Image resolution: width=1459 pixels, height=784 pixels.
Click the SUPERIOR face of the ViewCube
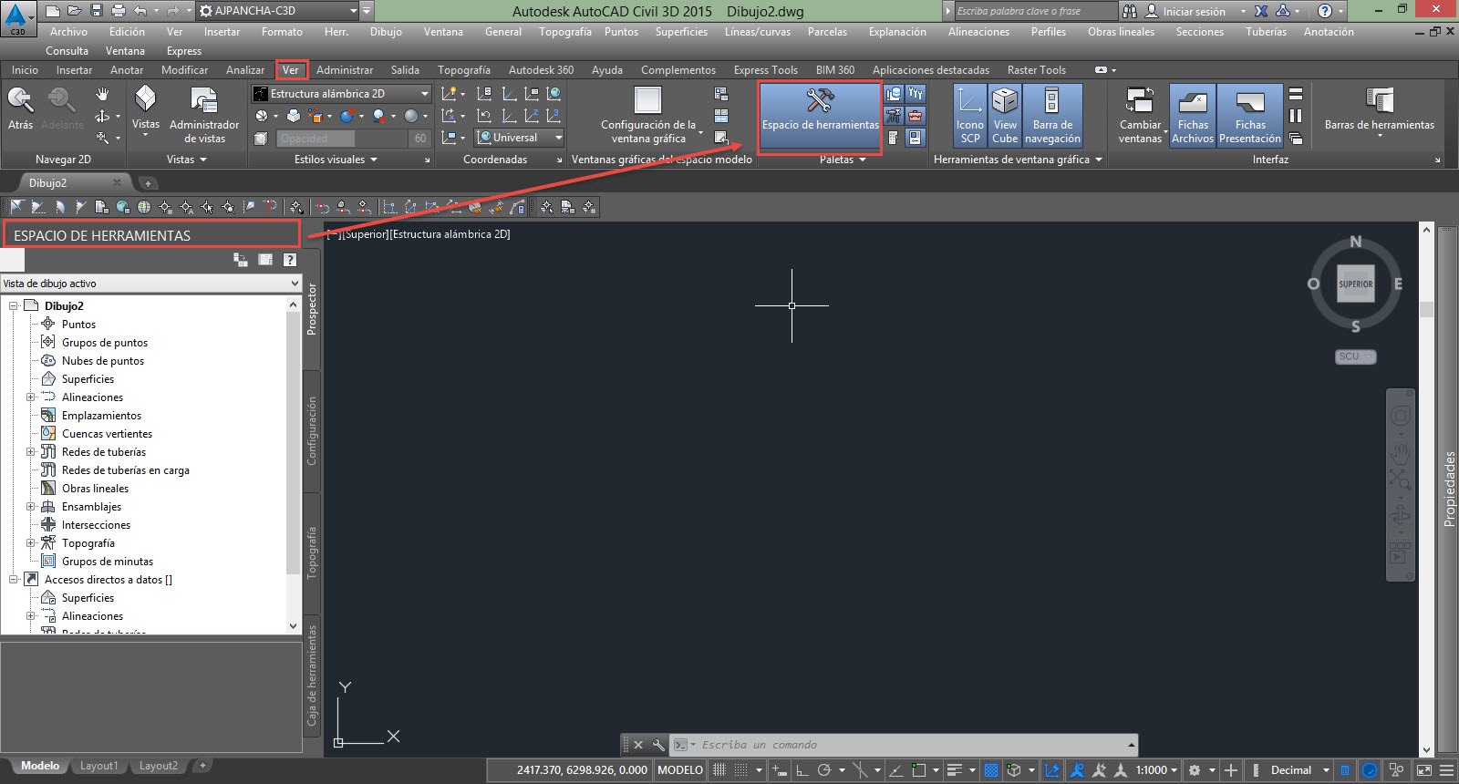[x=1355, y=284]
